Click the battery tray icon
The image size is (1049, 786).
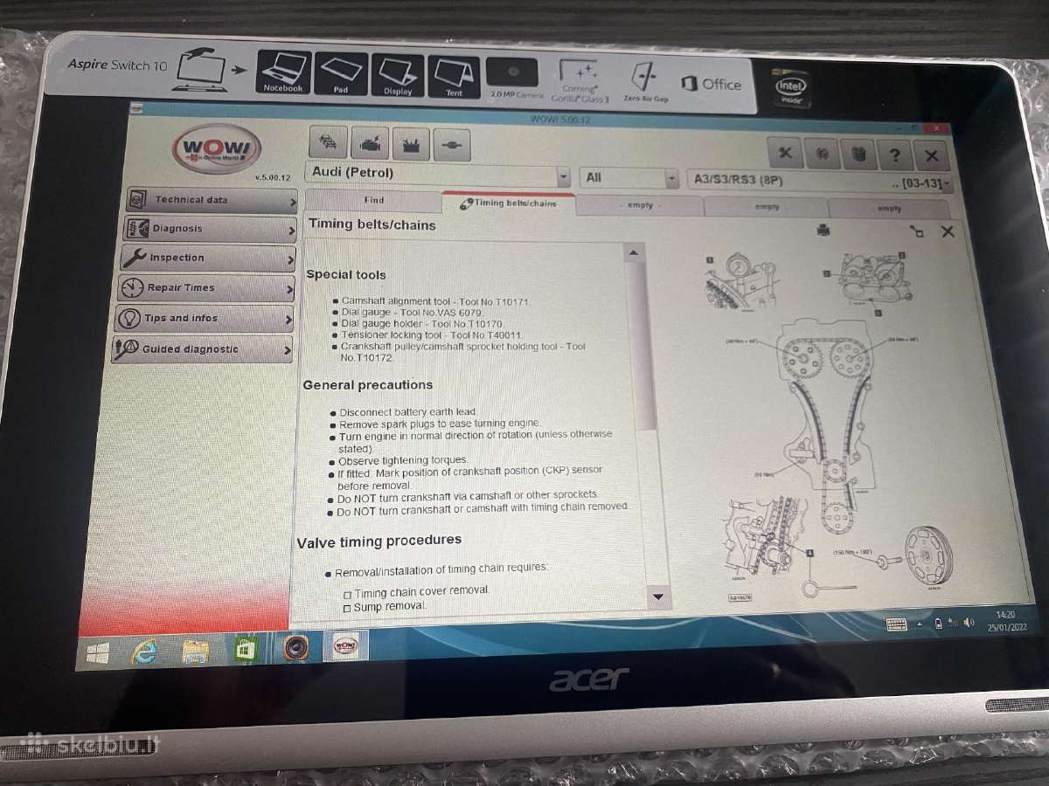pyautogui.click(x=938, y=623)
